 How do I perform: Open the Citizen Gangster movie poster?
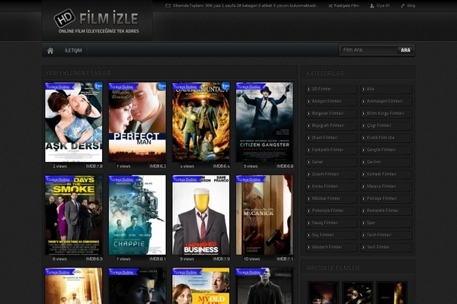coord(264,122)
